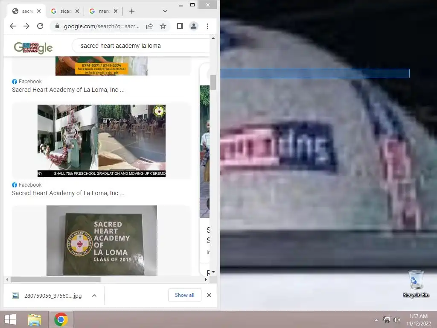The height and width of the screenshot is (328, 437).
Task: Focus the Google search box
Action: (141, 46)
